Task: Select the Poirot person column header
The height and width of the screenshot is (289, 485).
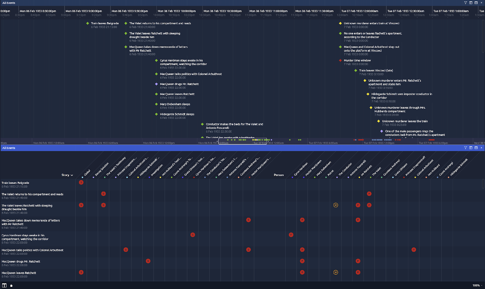Action: pyautogui.click(x=330, y=173)
